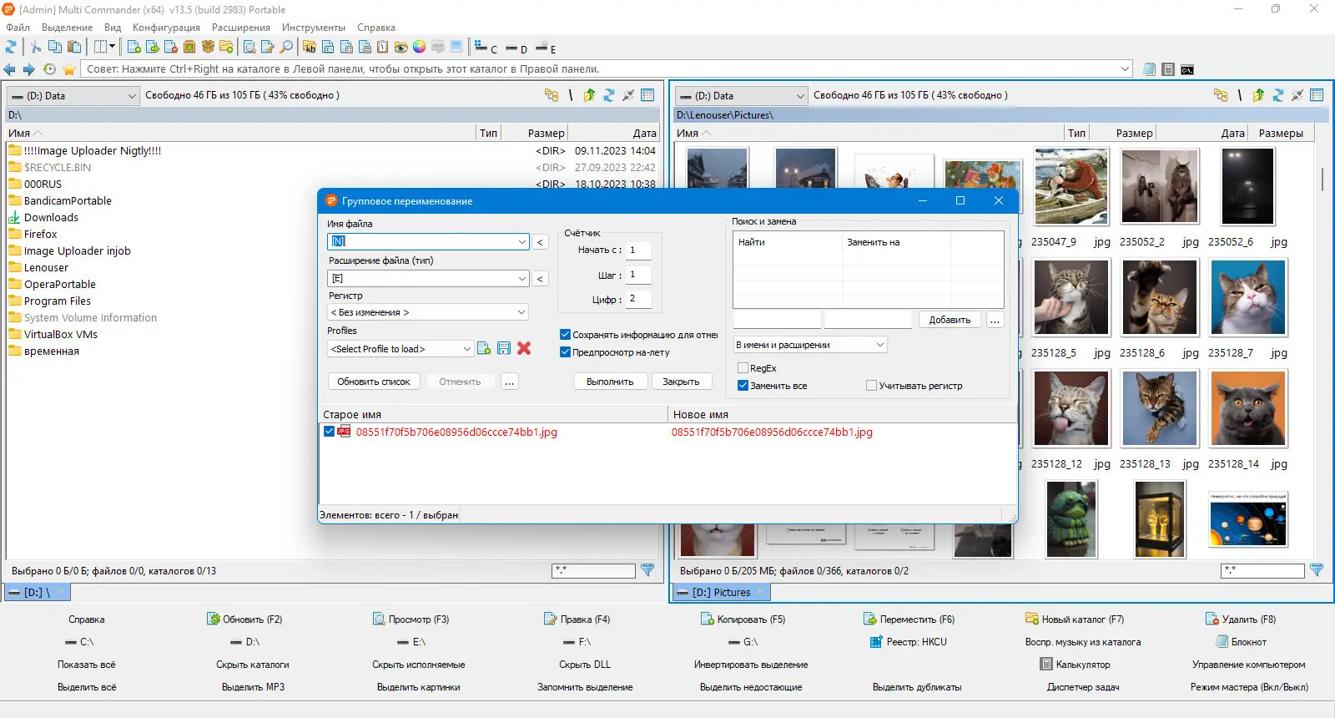Open the 'Файл' menu
Screen dimensions: 1335x718
click(18, 28)
